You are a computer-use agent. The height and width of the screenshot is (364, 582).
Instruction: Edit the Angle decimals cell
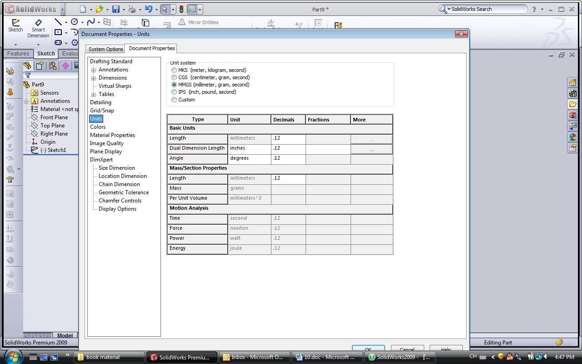pos(288,159)
